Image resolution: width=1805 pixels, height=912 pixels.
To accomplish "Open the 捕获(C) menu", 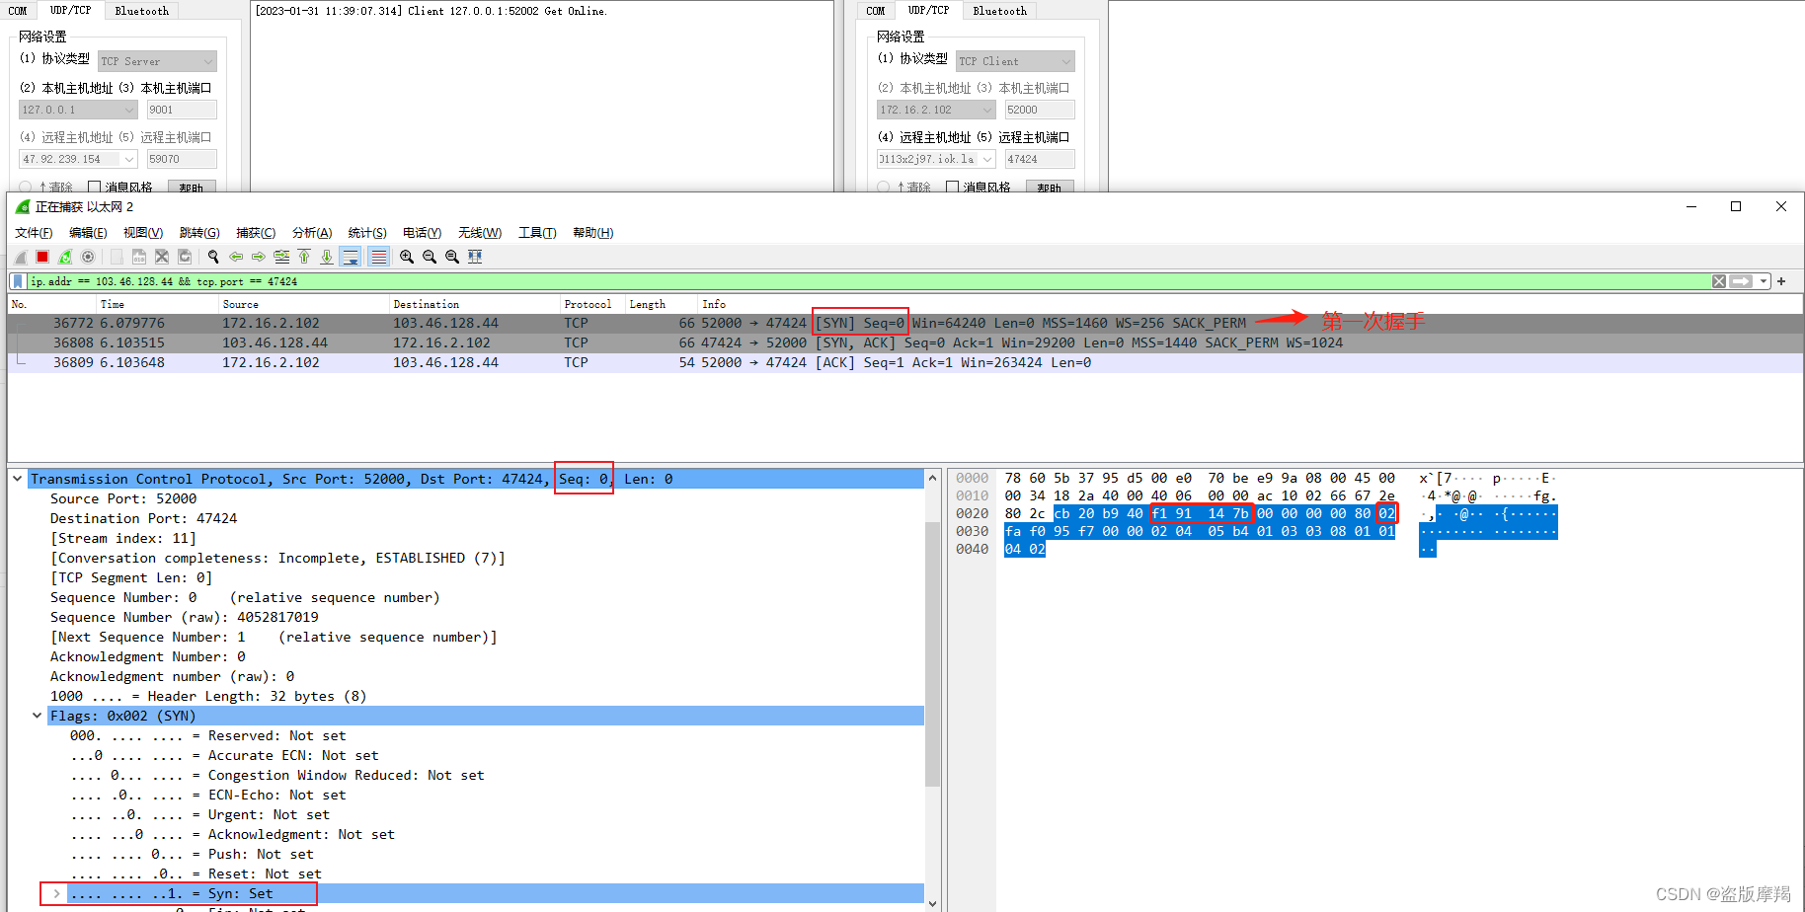I will (256, 233).
